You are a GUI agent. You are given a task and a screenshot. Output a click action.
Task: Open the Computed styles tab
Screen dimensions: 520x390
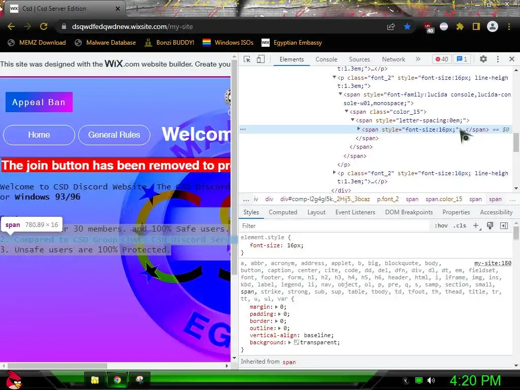pos(283,212)
